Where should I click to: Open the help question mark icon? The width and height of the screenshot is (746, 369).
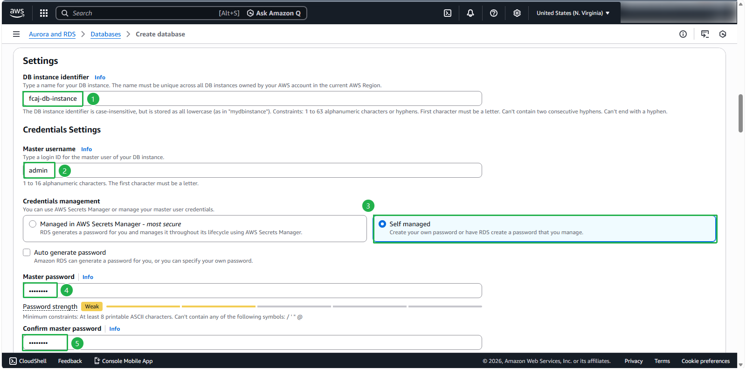click(494, 13)
